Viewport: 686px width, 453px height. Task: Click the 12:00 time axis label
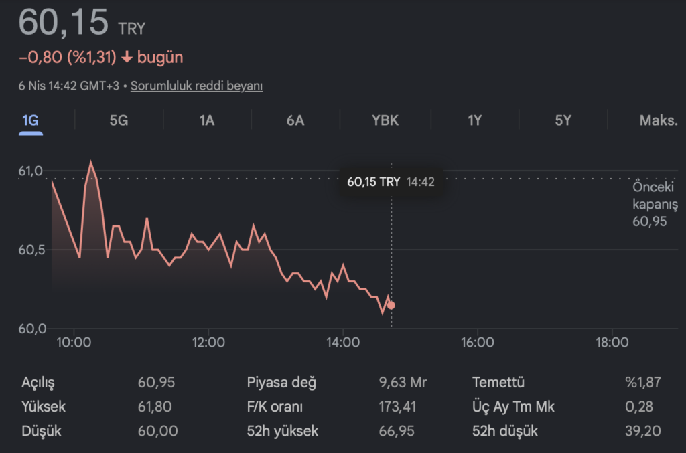click(208, 343)
